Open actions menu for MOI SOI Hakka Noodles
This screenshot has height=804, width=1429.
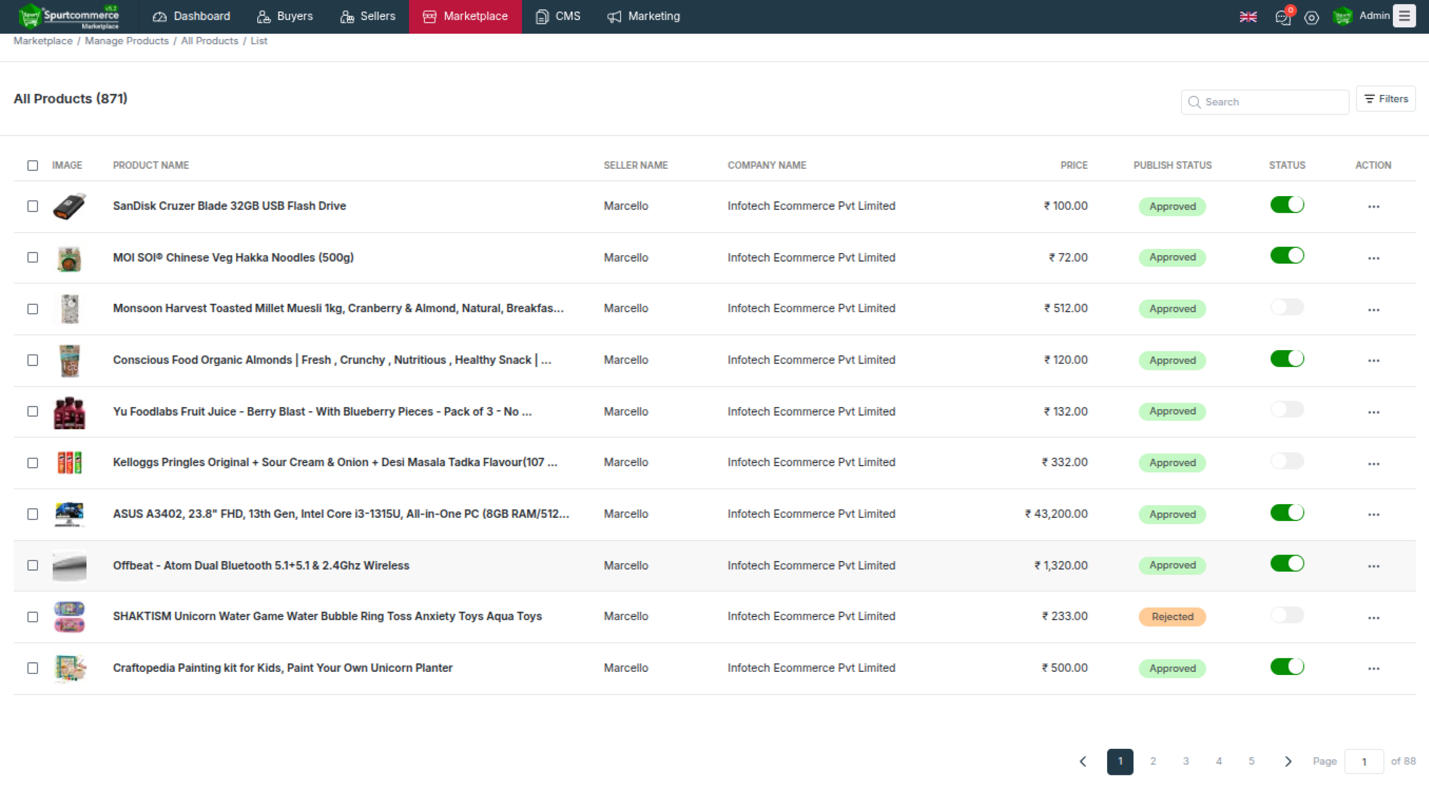pos(1373,258)
